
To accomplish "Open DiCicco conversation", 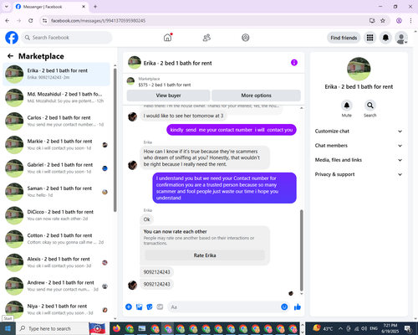I will (56, 215).
